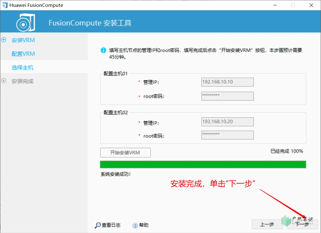The width and height of the screenshot is (321, 233).
Task: Click the 已经完成 100% status text
Action: point(286,151)
